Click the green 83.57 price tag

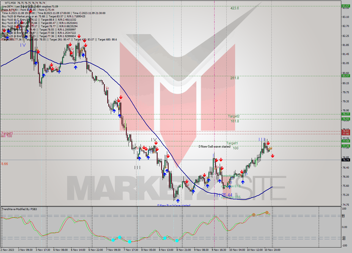click(345, 6)
